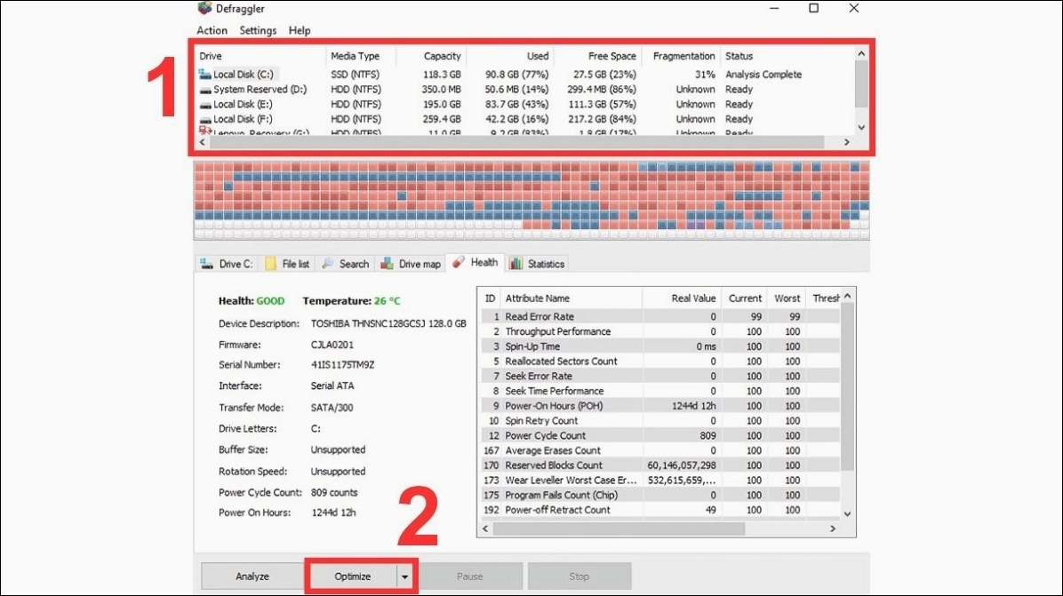
Task: Click the TOSHIBA device description text
Action: click(388, 323)
